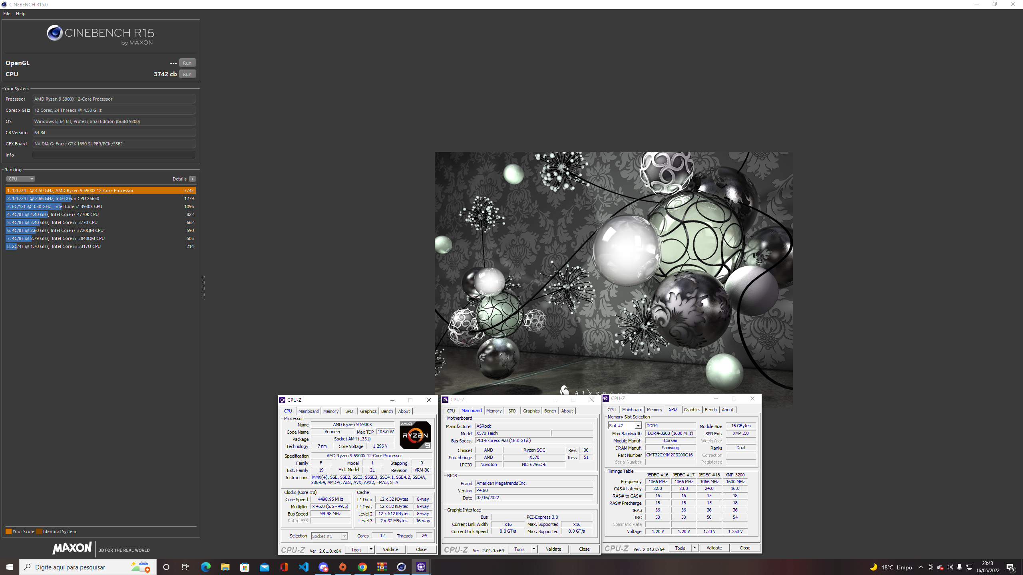Screen dimensions: 1023x575
Task: Open the Help menu in Cinebench
Action: tap(21, 14)
